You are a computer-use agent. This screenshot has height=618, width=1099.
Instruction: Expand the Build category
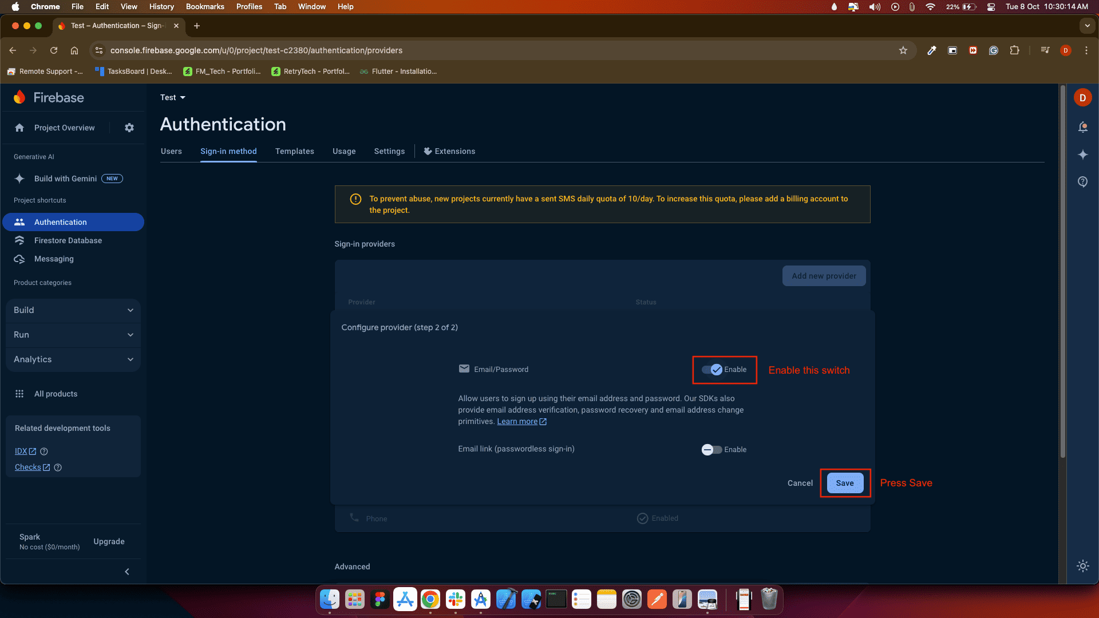coord(73,310)
